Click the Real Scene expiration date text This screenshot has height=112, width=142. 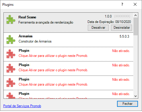(109, 22)
